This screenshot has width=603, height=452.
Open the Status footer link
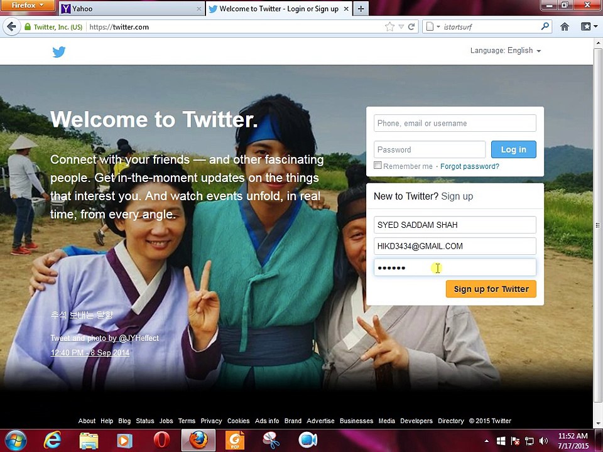click(145, 421)
